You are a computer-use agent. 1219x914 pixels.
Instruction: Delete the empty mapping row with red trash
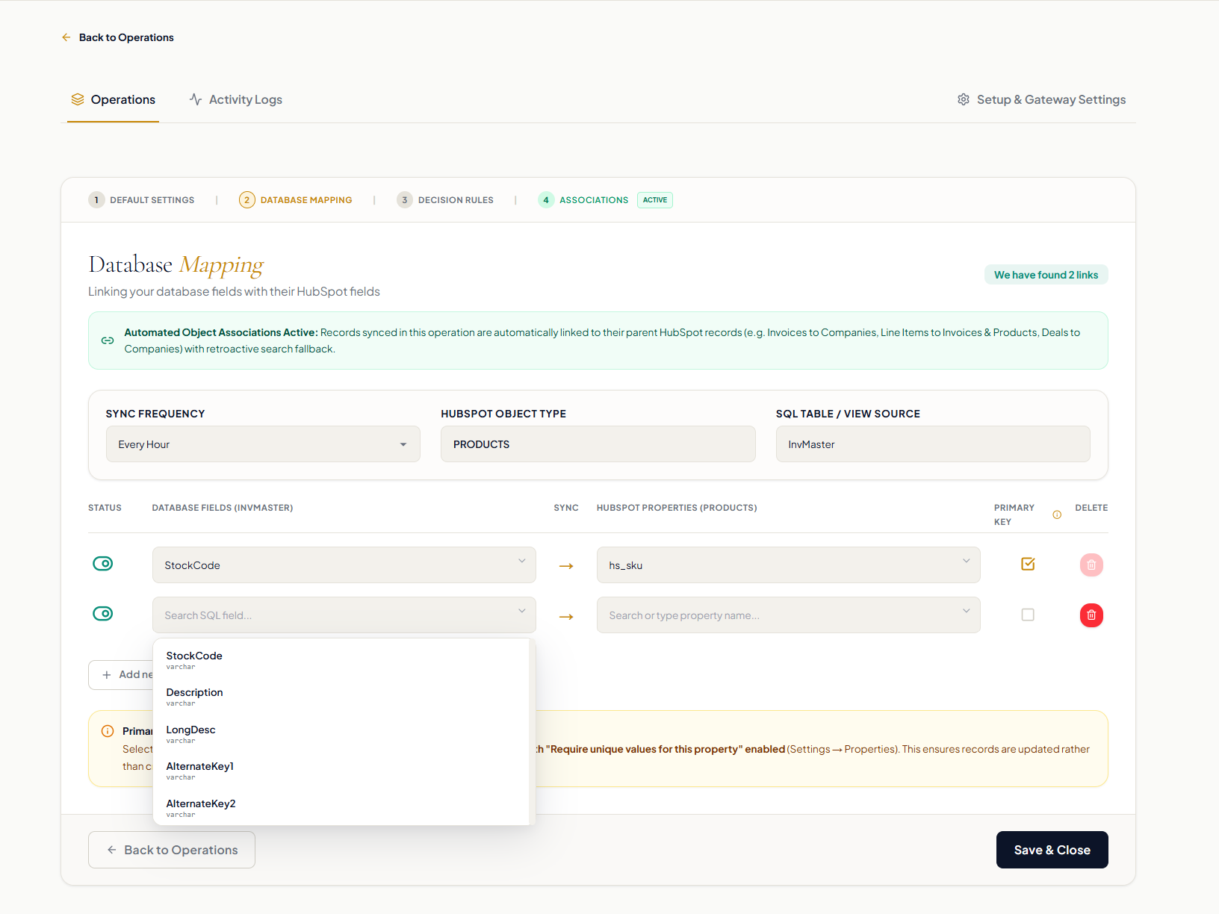(1091, 615)
